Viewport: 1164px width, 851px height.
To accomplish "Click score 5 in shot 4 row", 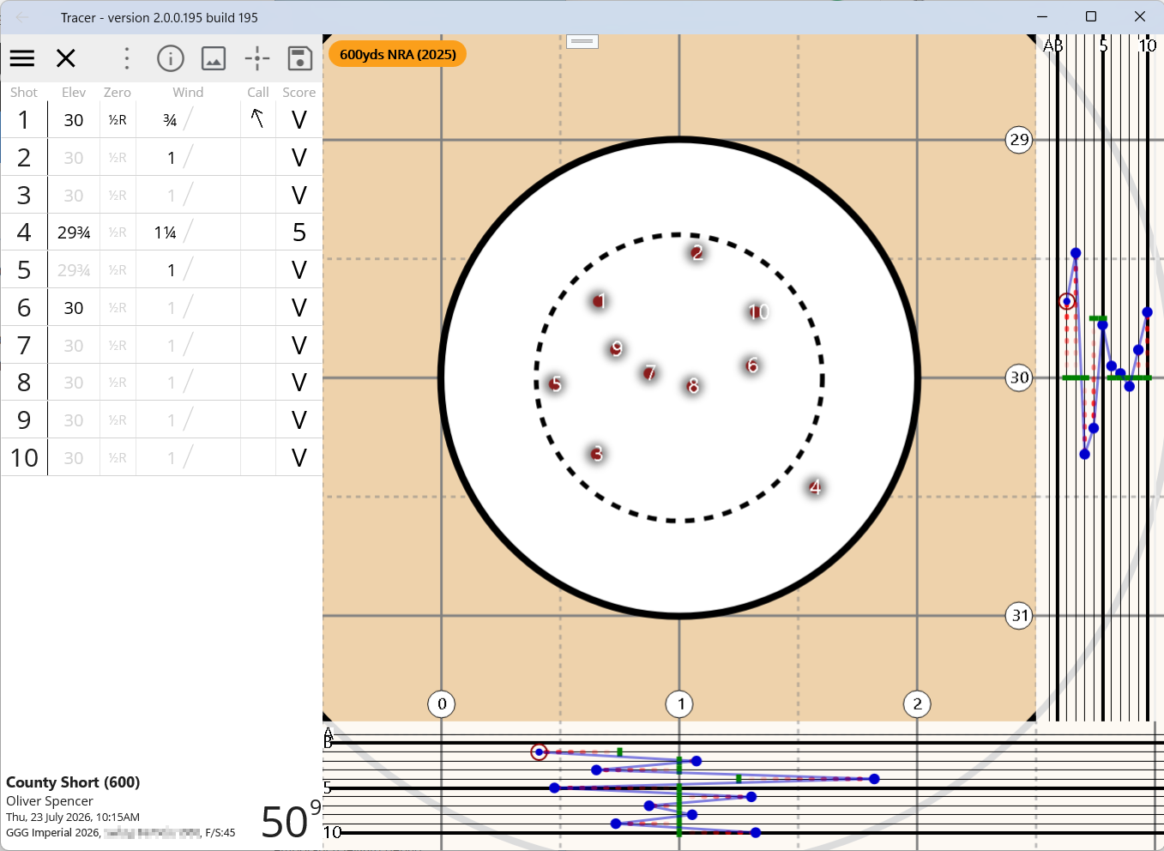I will pos(299,232).
